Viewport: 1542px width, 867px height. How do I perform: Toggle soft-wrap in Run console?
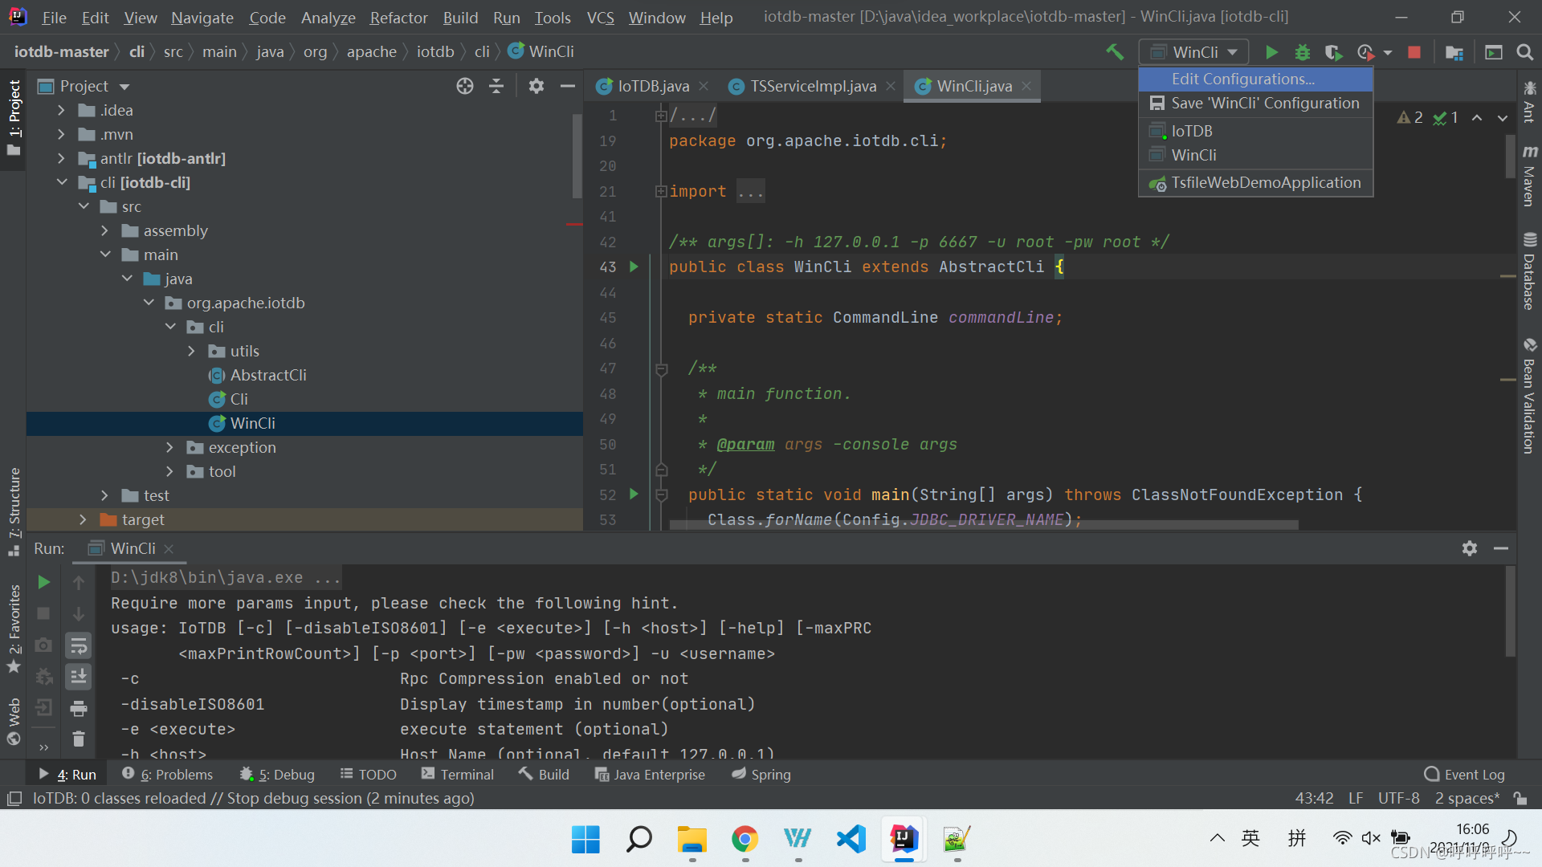click(x=79, y=645)
